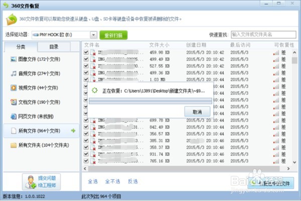Viewport: 301px width, 201px height.
Task: Open the drive selection dropdown arrow
Action: point(93,35)
